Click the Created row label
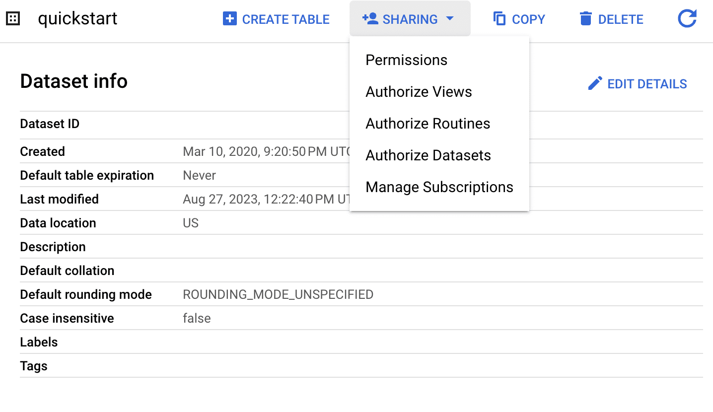Viewport: 713px width, 412px height. [x=43, y=151]
